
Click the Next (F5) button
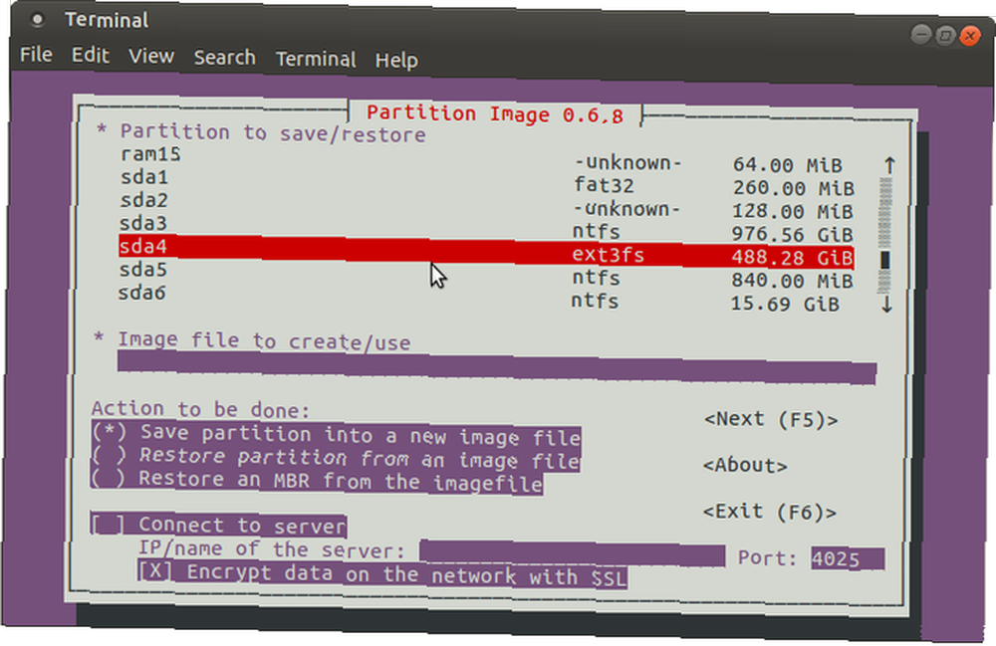coord(771,419)
